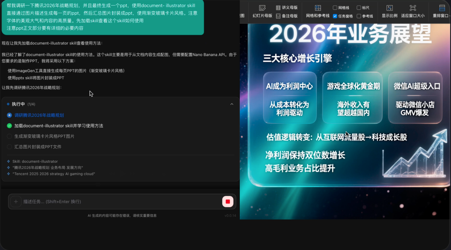The height and width of the screenshot is (250, 451).
Task: Click the AI成为利润中心 card on slide
Action: [x=289, y=97]
